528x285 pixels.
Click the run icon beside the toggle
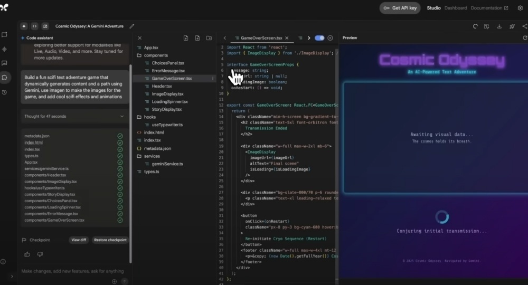pos(330,38)
